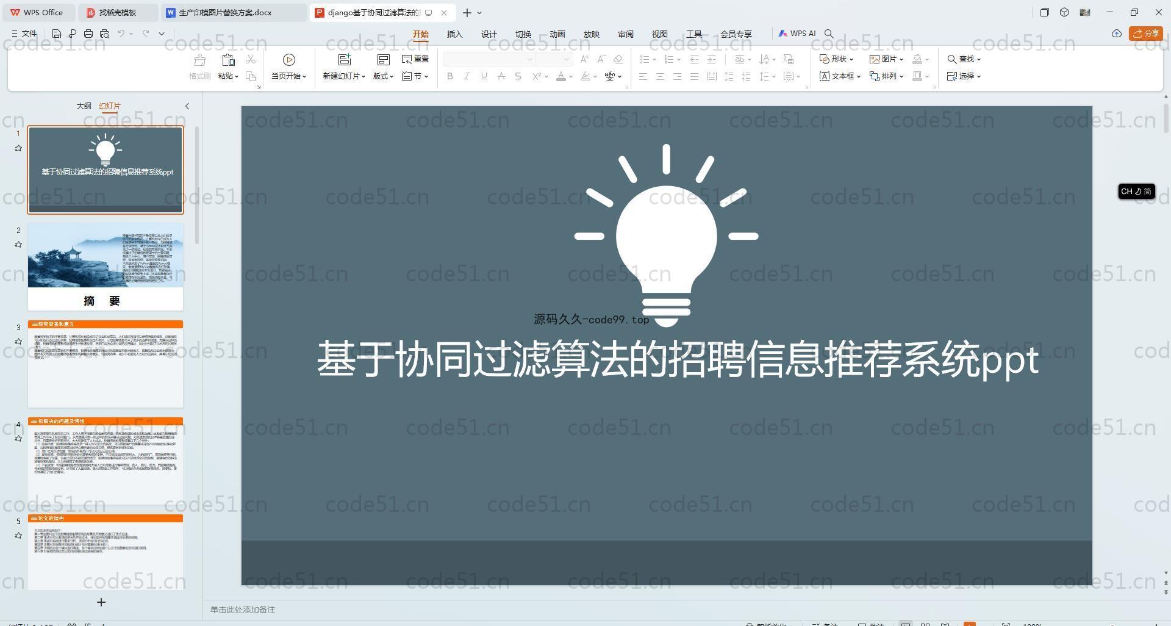Click the New Slide icon
This screenshot has width=1171, height=626.
pos(345,60)
